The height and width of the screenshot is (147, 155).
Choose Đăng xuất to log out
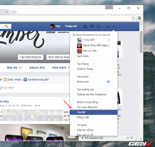(83, 117)
